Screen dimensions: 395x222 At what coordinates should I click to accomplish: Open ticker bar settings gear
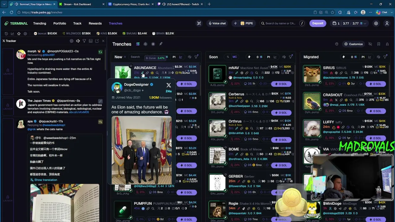(x=25, y=33)
